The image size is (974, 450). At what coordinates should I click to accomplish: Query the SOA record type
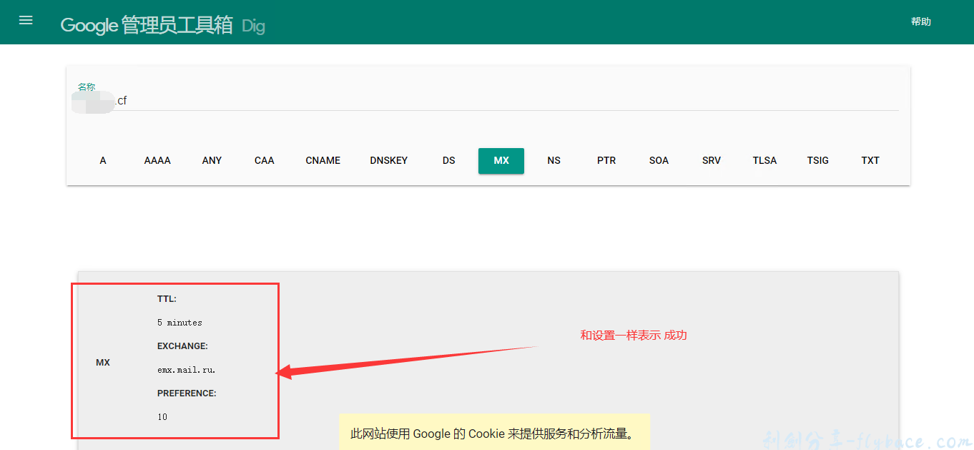pos(658,160)
